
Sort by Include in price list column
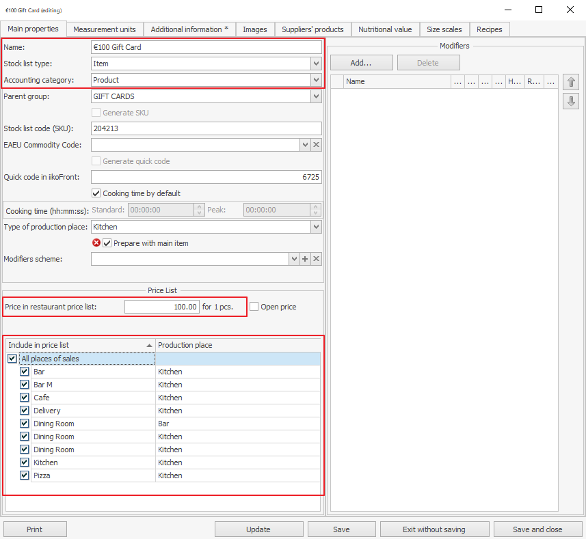pyautogui.click(x=79, y=345)
